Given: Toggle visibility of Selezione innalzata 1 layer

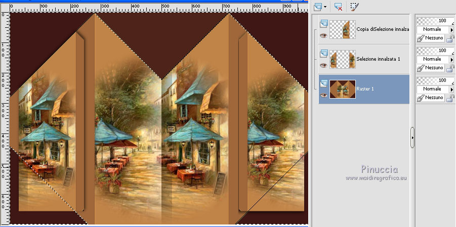Looking at the screenshot, I should click(323, 65).
